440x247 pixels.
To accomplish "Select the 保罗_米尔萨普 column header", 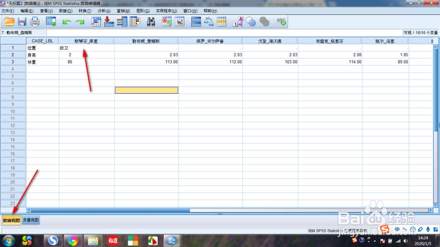I will [x=210, y=41].
